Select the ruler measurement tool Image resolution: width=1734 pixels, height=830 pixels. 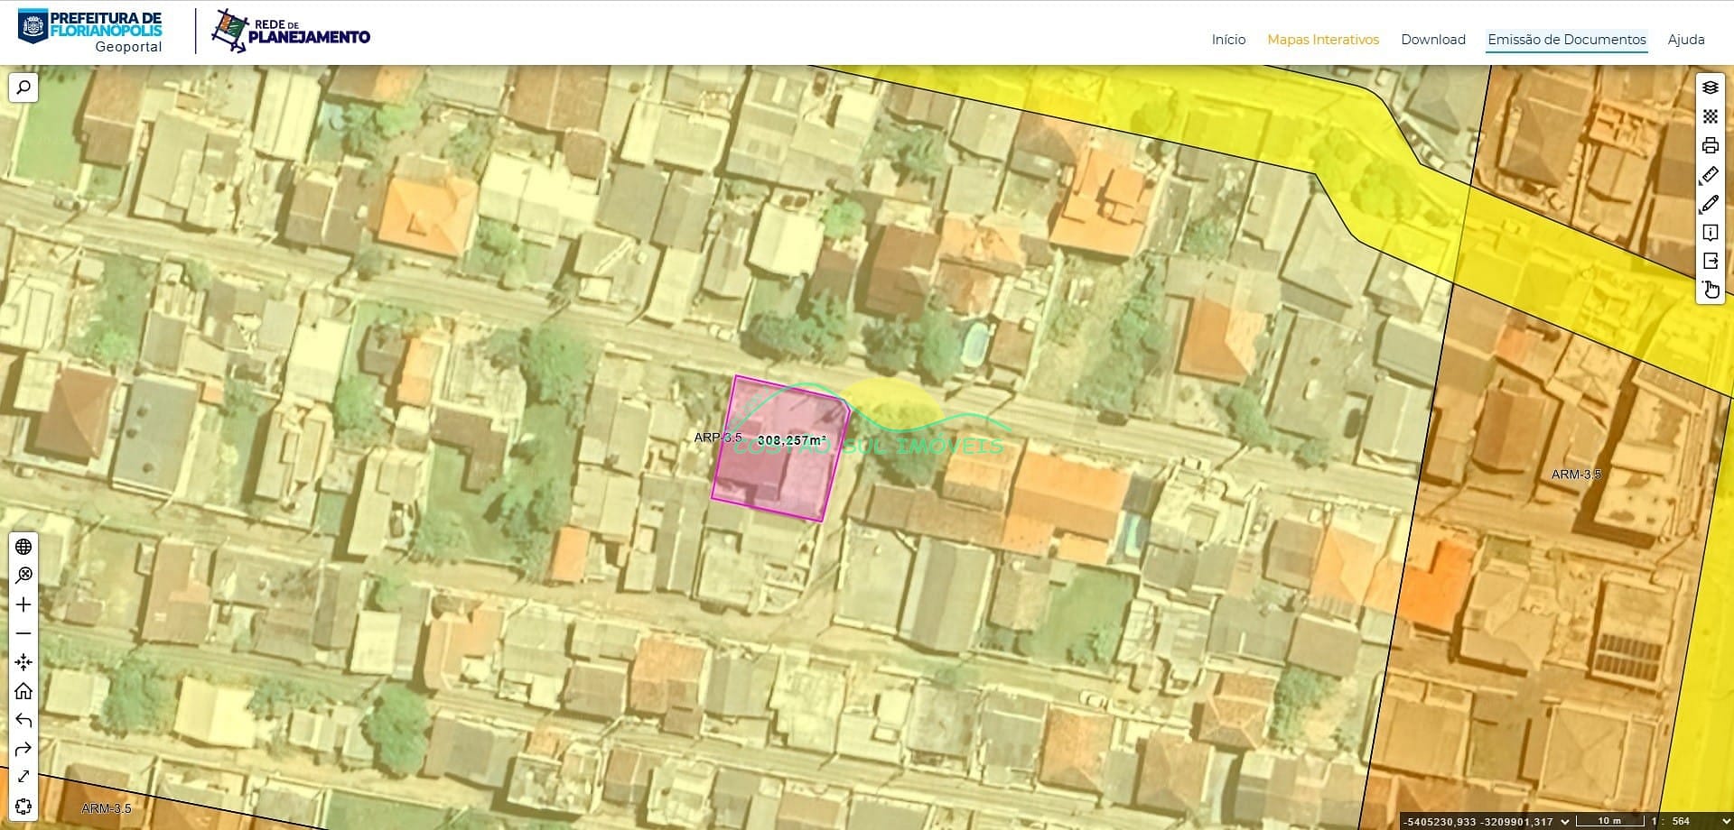tap(1710, 175)
